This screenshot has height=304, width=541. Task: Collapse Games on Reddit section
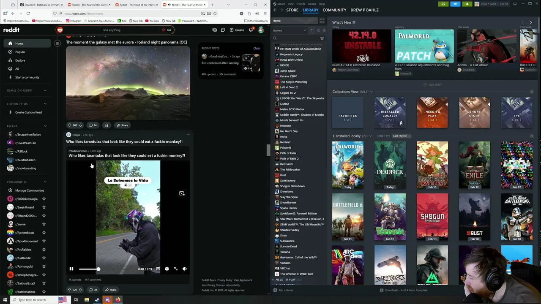click(x=45, y=90)
